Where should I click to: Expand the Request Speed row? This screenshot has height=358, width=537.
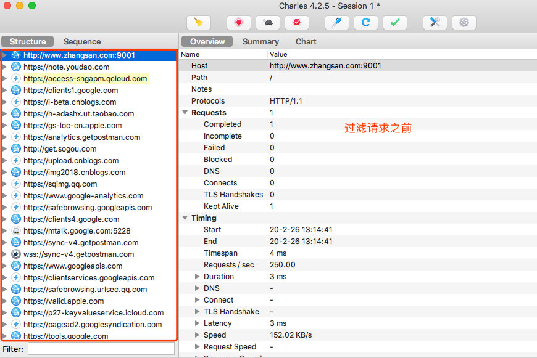tap(197, 346)
